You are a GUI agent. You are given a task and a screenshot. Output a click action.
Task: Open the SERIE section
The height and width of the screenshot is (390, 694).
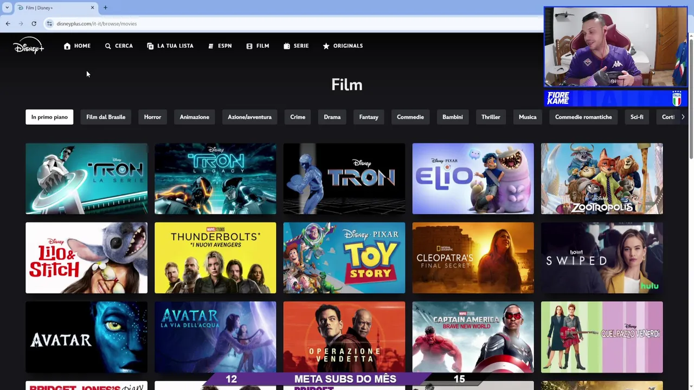[x=296, y=46]
